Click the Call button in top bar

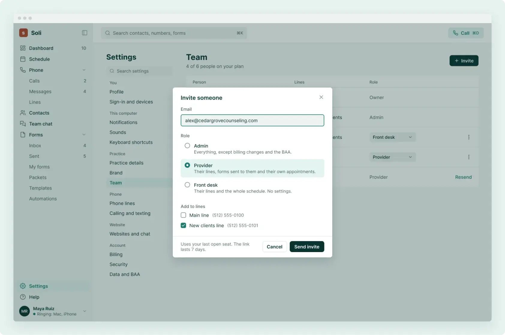(x=466, y=33)
